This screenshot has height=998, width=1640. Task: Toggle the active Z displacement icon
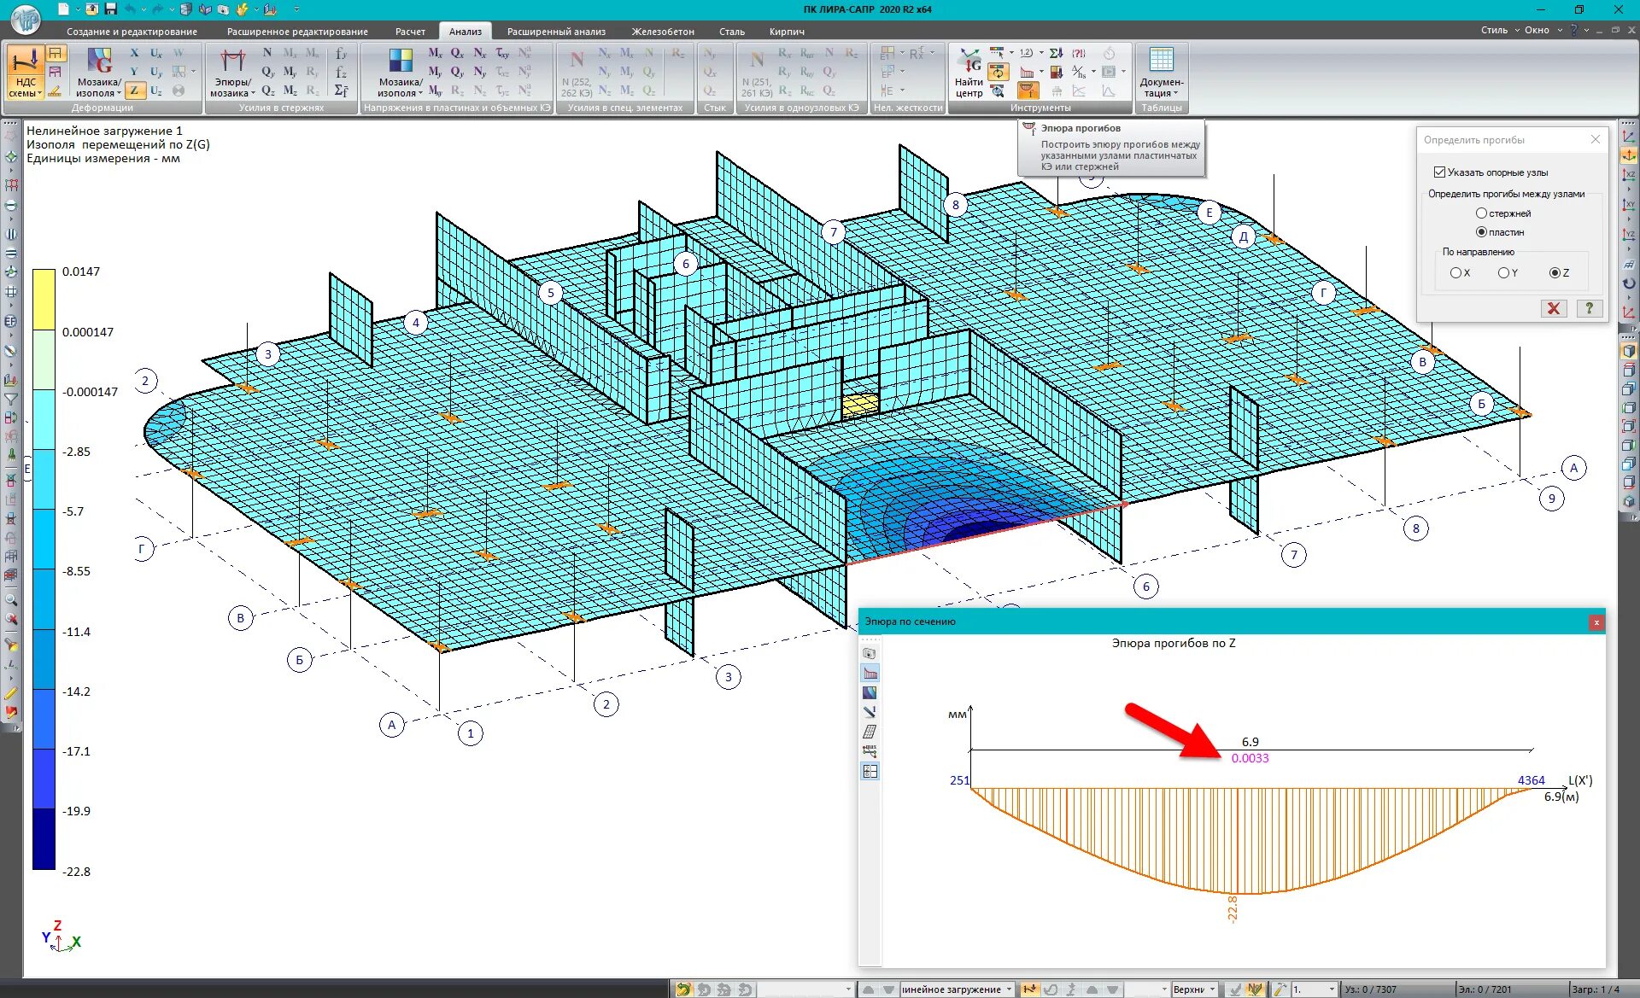(134, 90)
